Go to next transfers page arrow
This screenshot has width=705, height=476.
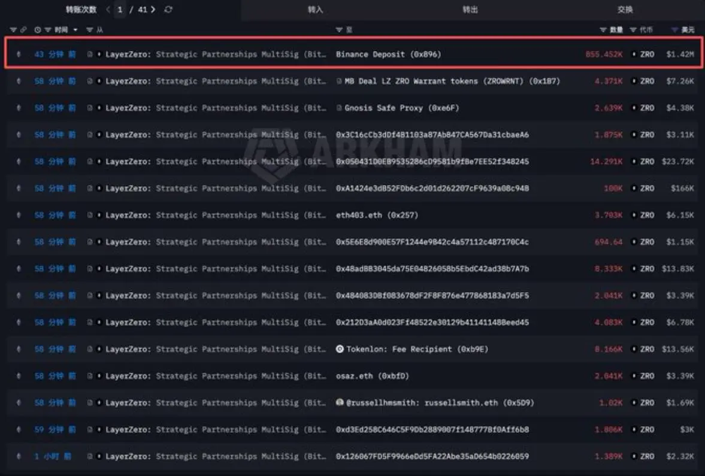[153, 10]
